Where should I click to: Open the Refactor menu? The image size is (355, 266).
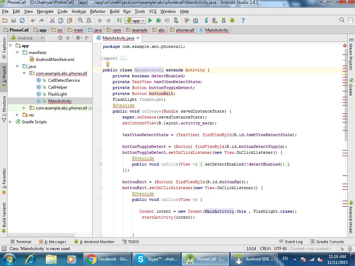[x=97, y=11]
